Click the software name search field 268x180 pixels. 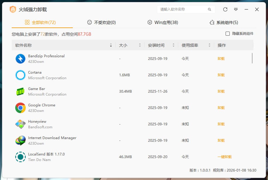183,9
